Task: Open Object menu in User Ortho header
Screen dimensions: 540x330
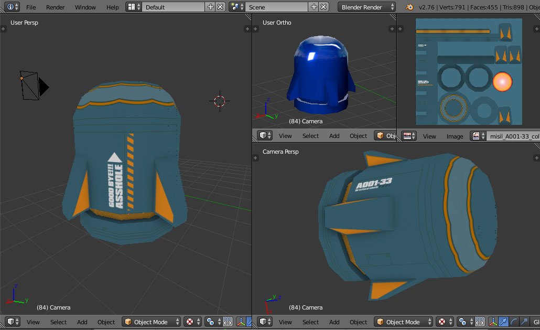Action: (x=358, y=136)
